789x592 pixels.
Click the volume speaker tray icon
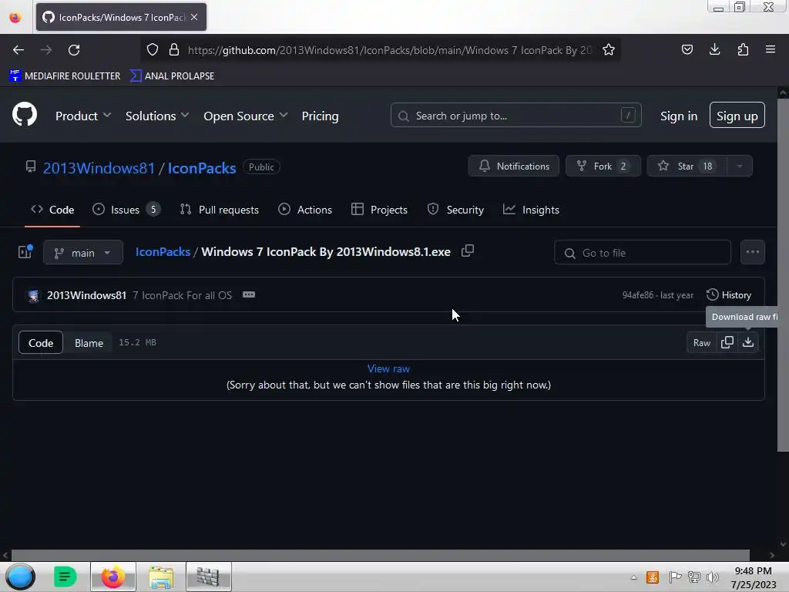pos(713,577)
